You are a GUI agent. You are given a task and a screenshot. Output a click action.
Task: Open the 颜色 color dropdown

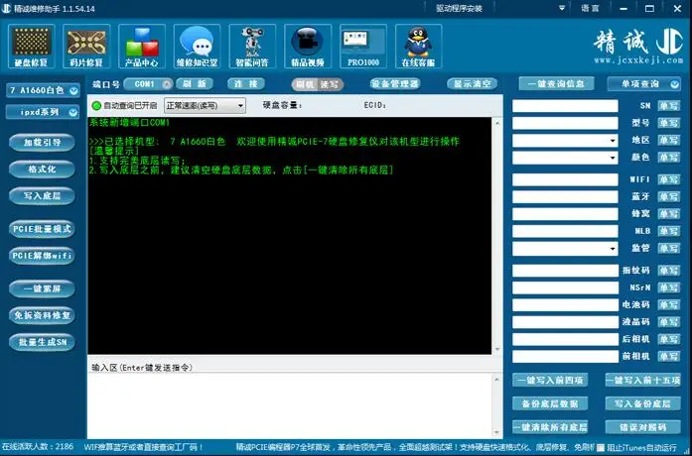[x=565, y=158]
